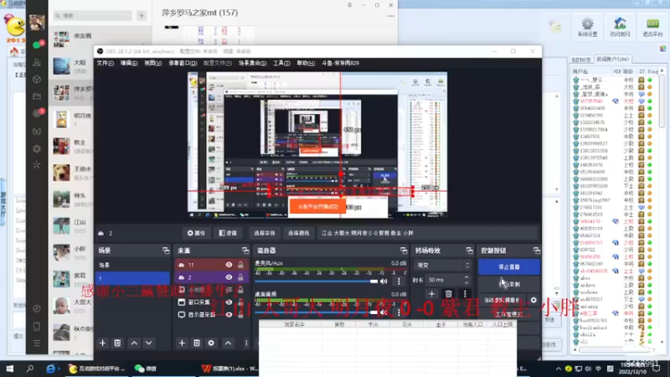Screen dimensions: 670x377
Task: Show the hidden third source via eye icon
Action: [229, 290]
